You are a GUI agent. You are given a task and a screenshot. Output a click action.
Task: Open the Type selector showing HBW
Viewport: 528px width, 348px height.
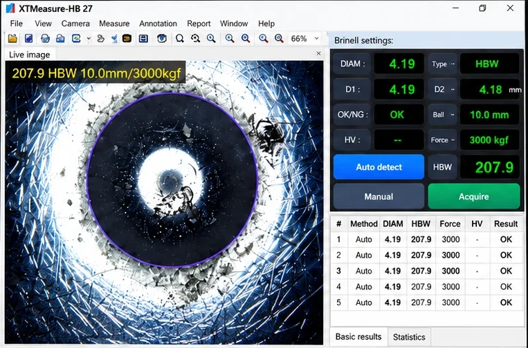(x=489, y=64)
